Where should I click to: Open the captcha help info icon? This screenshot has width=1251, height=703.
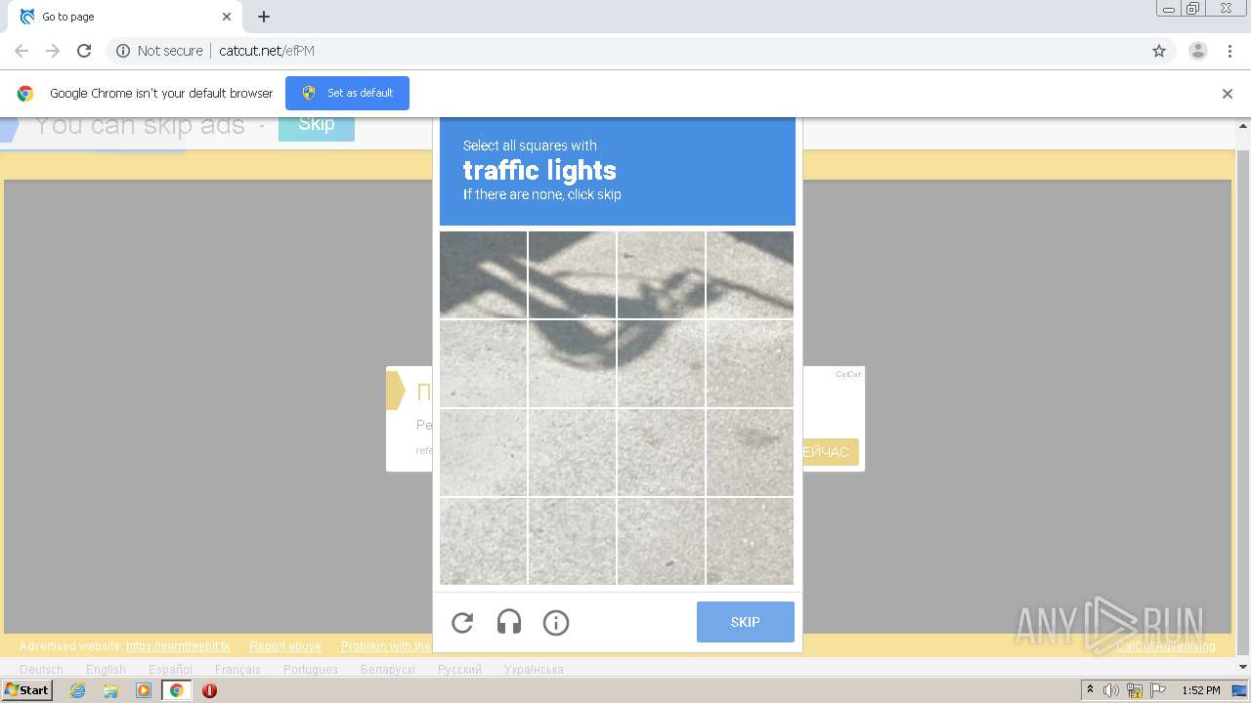coord(556,623)
